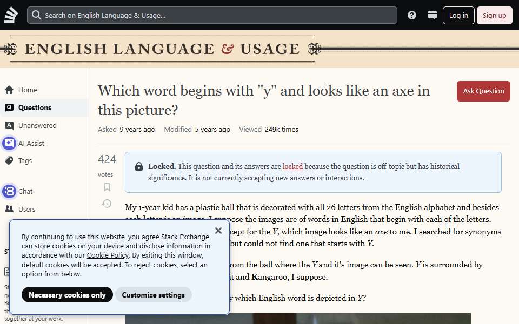The height and width of the screenshot is (324, 519).
Task: Open the site switcher stack icon
Action: pos(432,15)
